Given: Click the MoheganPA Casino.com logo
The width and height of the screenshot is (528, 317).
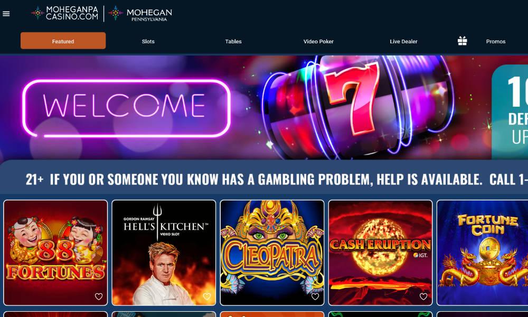Looking at the screenshot, I should (64, 13).
